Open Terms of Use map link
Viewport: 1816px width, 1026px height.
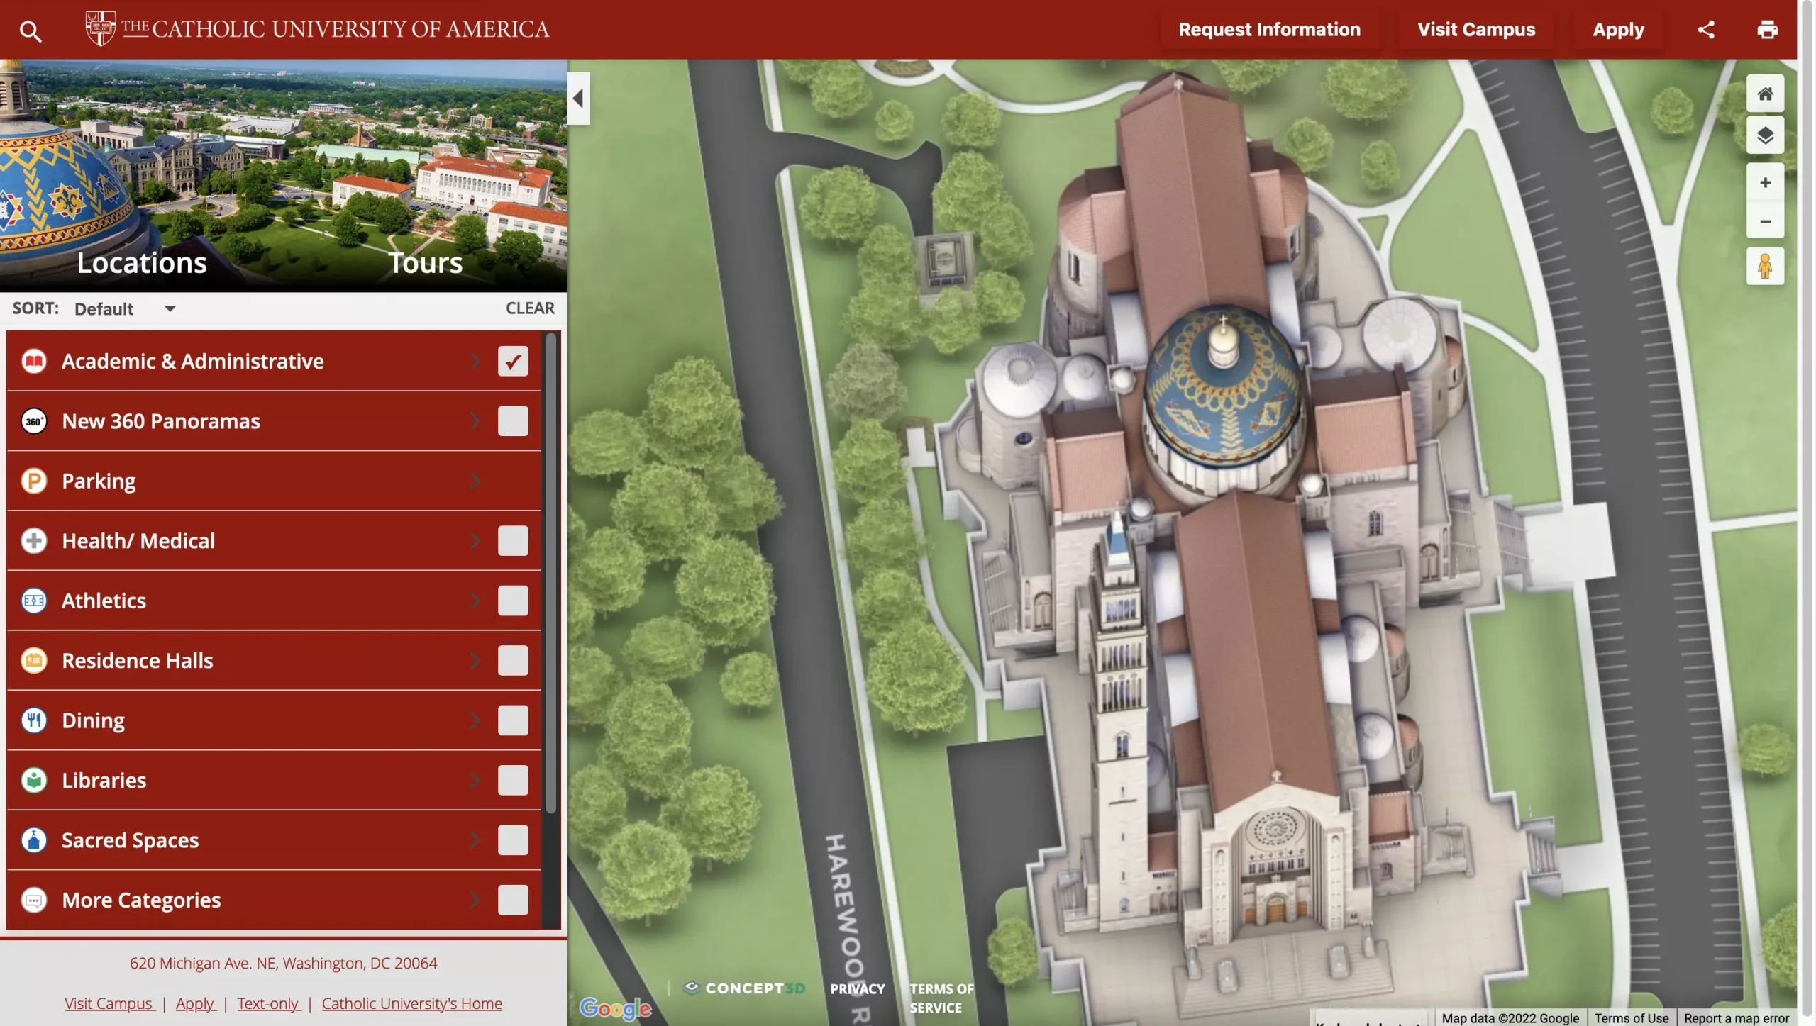click(1631, 1017)
